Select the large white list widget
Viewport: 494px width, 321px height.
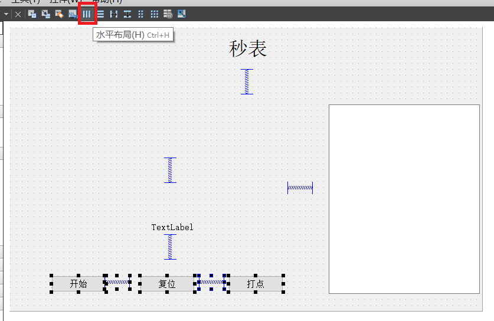404,199
